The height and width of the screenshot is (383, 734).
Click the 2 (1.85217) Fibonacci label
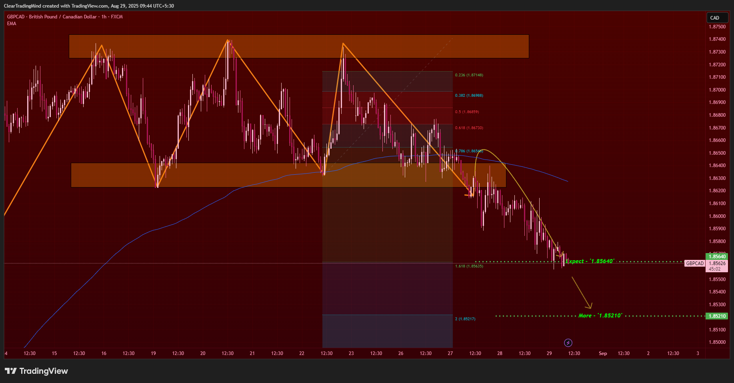(465, 319)
